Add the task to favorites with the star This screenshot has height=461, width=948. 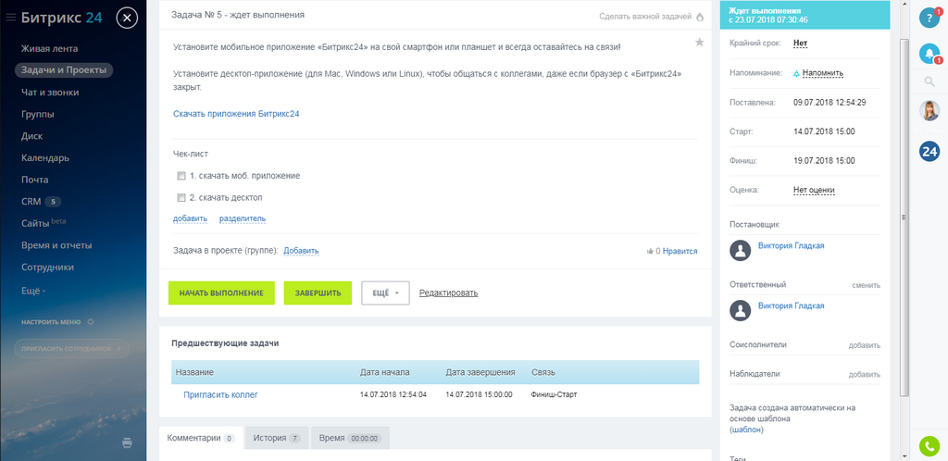pyautogui.click(x=700, y=43)
